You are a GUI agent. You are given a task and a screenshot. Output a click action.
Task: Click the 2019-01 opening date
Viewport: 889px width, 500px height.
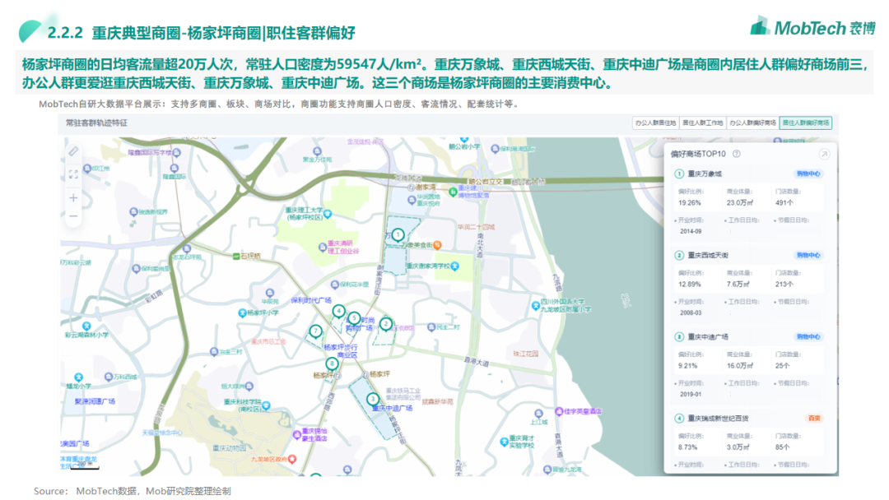pos(691,395)
